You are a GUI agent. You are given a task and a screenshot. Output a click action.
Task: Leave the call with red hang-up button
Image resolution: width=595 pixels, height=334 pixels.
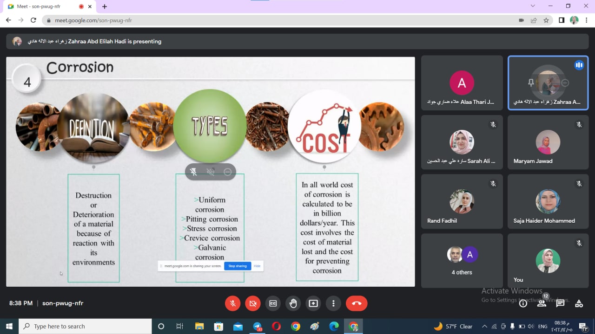(357, 303)
